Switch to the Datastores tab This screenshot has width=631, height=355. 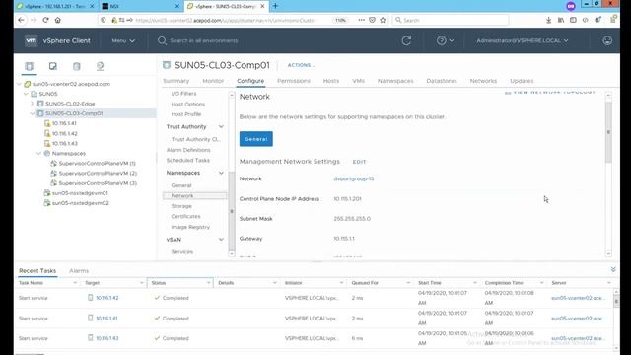pos(442,81)
